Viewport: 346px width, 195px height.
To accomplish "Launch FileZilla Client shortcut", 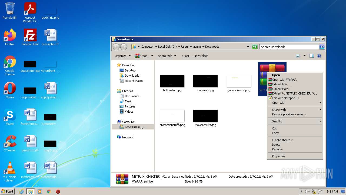I will tap(30, 37).
